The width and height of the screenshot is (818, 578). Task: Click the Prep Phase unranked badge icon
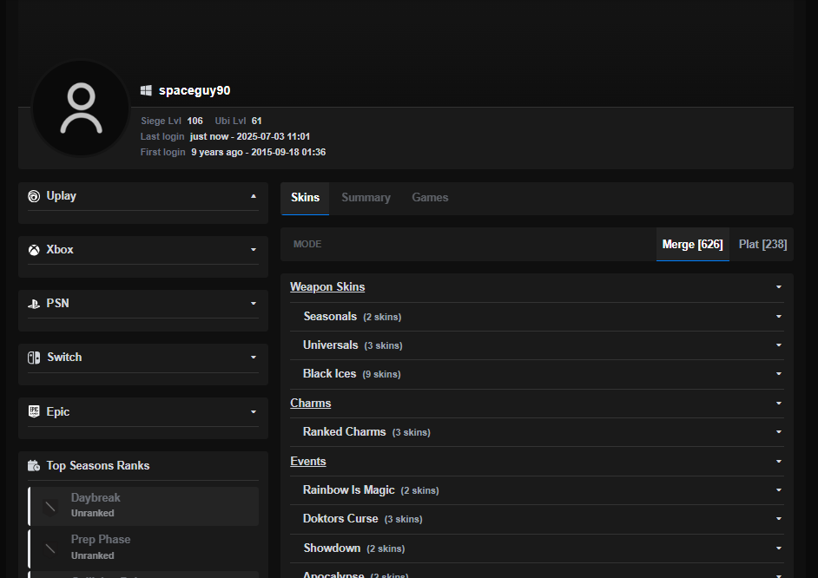point(50,548)
